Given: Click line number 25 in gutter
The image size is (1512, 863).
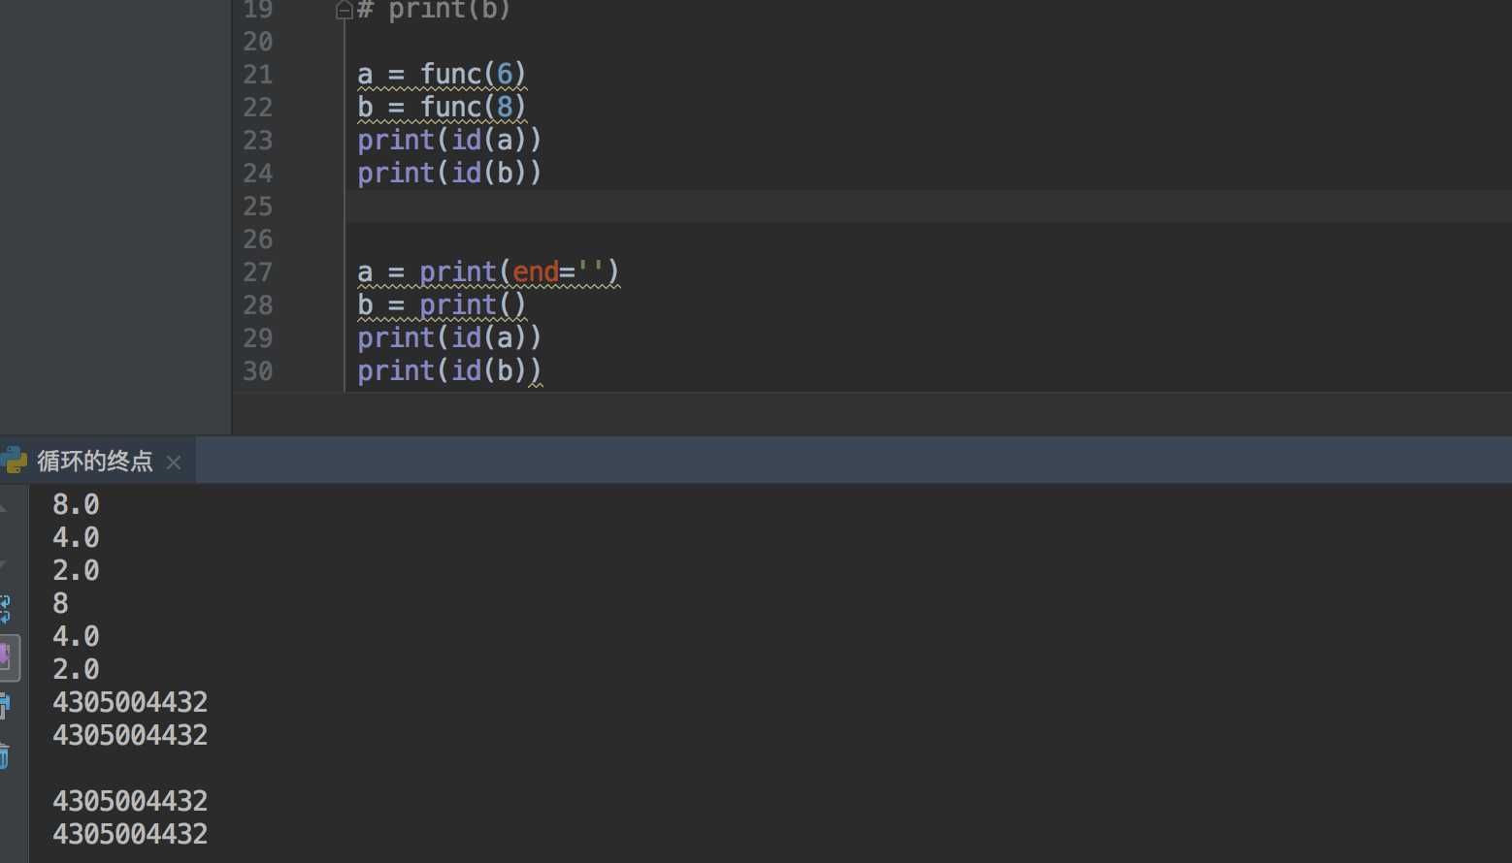Looking at the screenshot, I should [257, 207].
